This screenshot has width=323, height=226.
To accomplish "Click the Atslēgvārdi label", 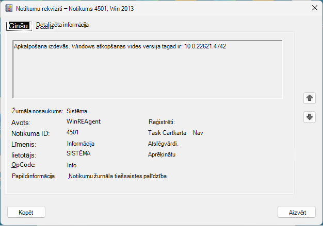I will [x=163, y=144].
